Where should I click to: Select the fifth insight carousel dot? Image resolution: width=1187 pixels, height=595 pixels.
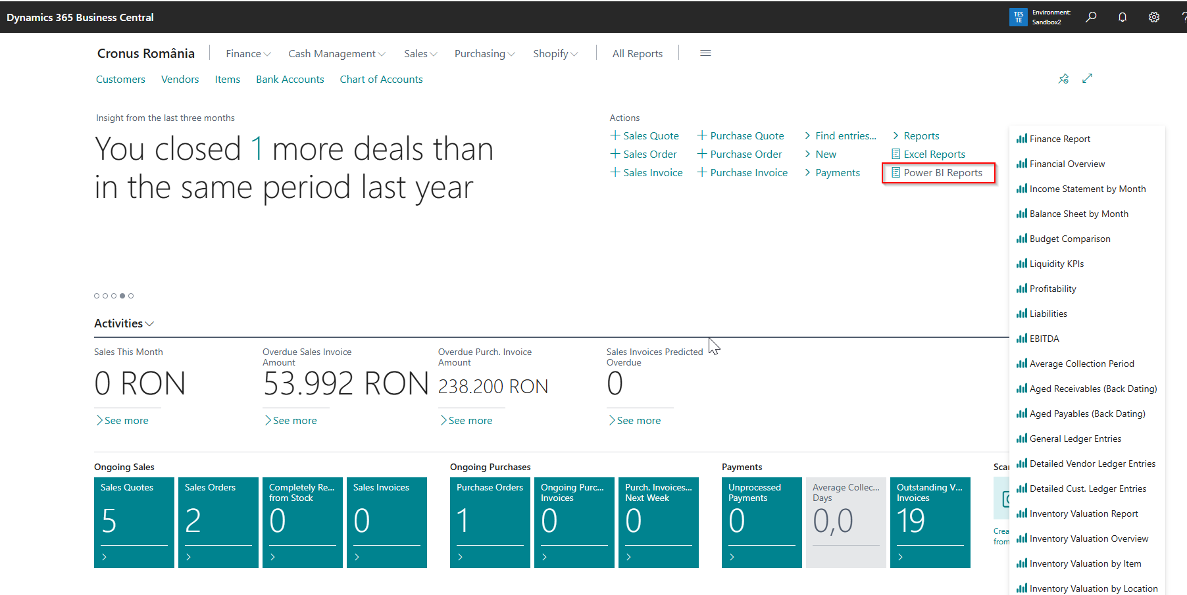click(x=131, y=296)
